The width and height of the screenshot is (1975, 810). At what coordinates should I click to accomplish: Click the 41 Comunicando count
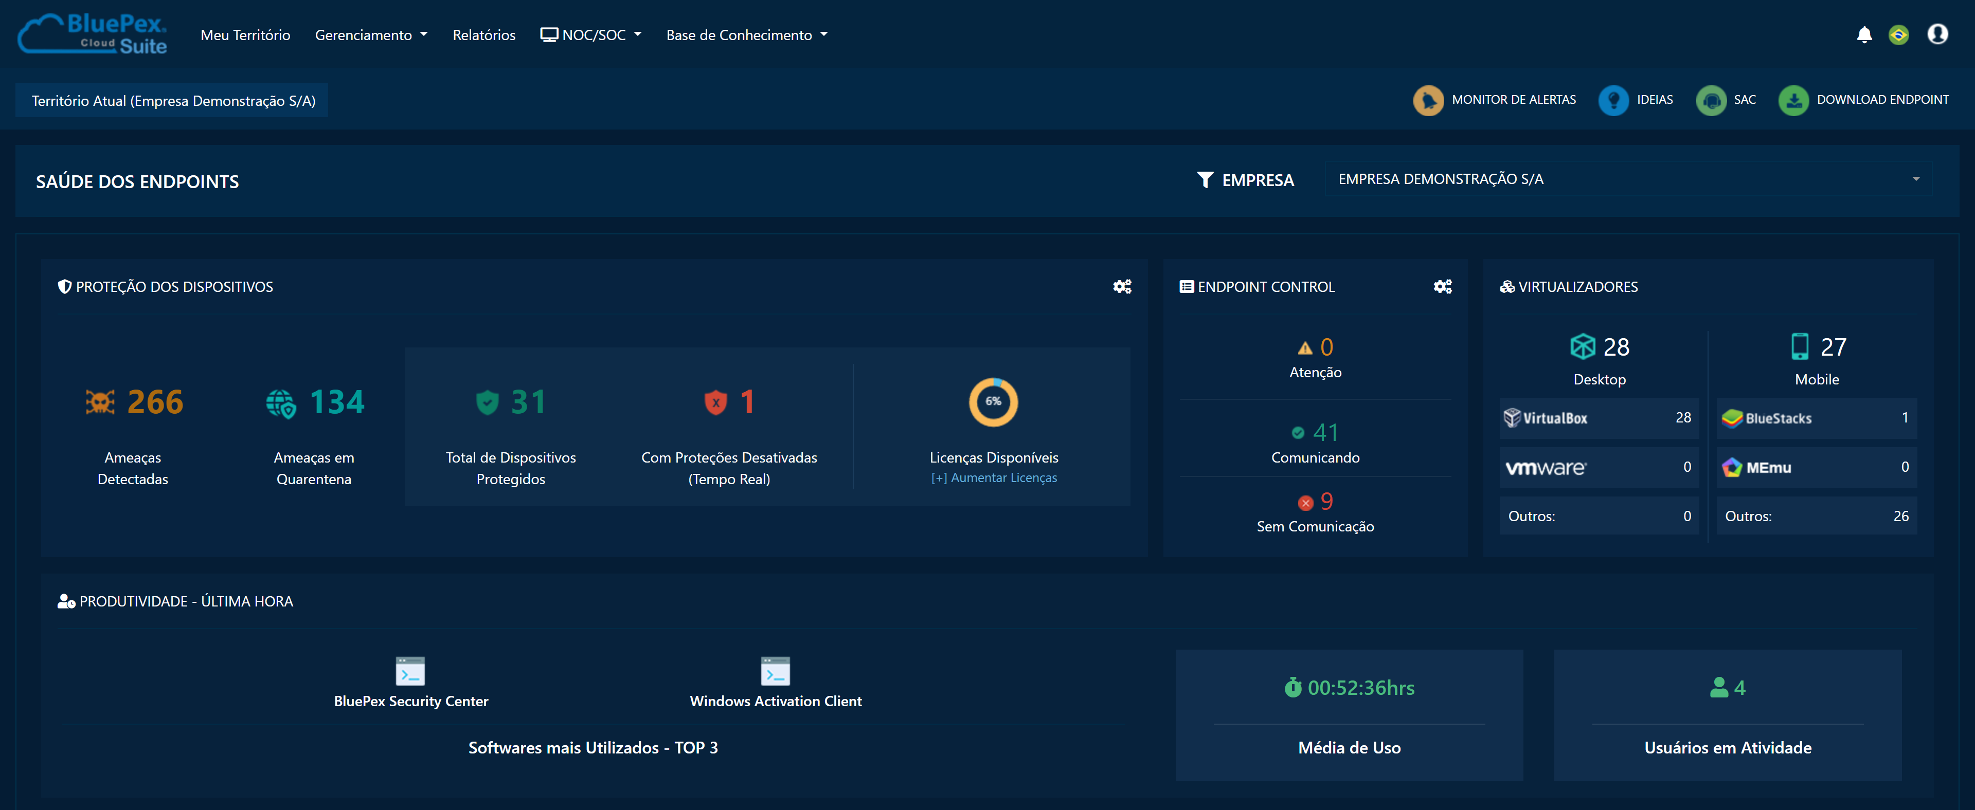pyautogui.click(x=1326, y=433)
